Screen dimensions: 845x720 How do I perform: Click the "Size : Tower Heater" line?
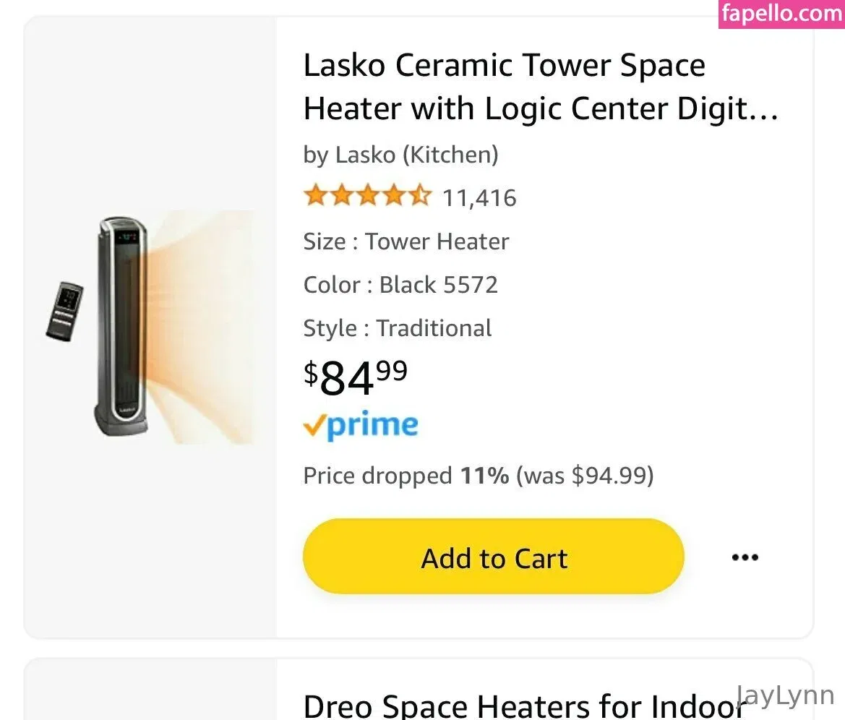coord(406,241)
